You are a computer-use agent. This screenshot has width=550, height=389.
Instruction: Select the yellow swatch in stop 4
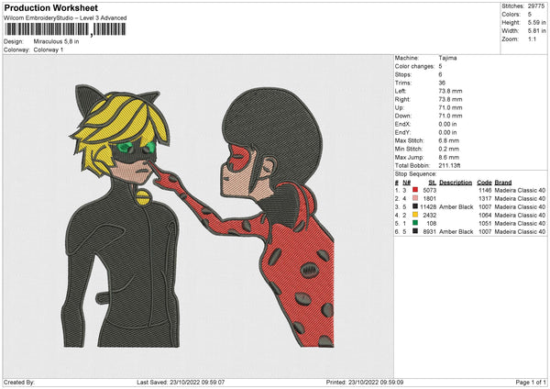pos(415,215)
